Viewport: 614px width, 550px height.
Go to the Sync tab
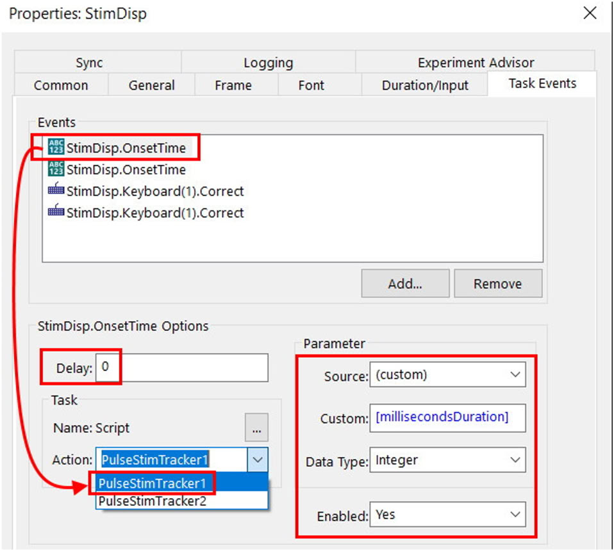click(x=89, y=63)
